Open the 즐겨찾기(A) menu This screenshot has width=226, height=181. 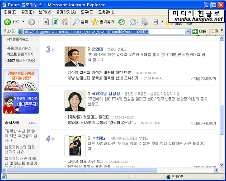click(x=66, y=12)
